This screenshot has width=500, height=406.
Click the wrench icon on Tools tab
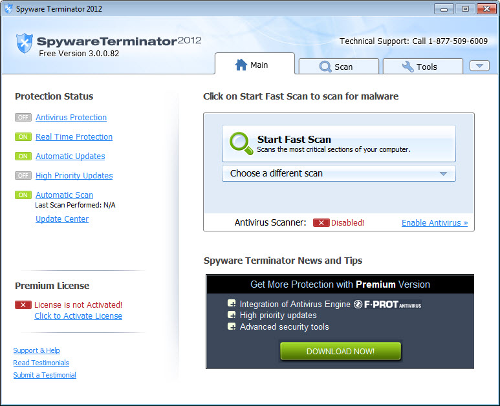[x=408, y=67]
